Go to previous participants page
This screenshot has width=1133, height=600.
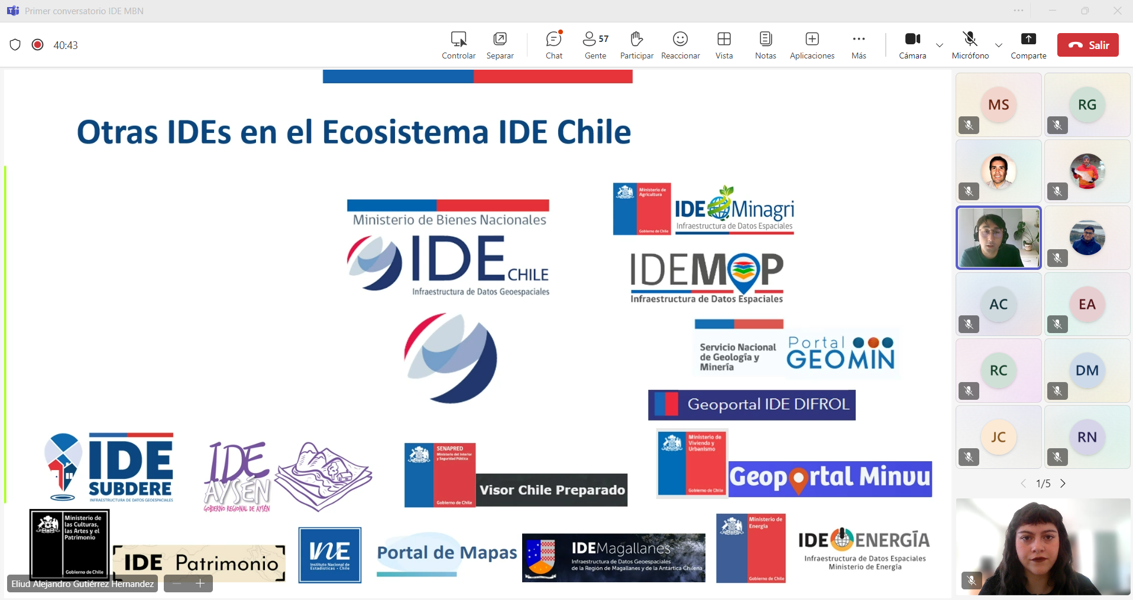[1024, 484]
